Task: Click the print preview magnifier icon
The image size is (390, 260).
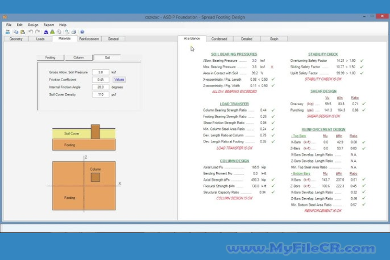Action: (67, 32)
